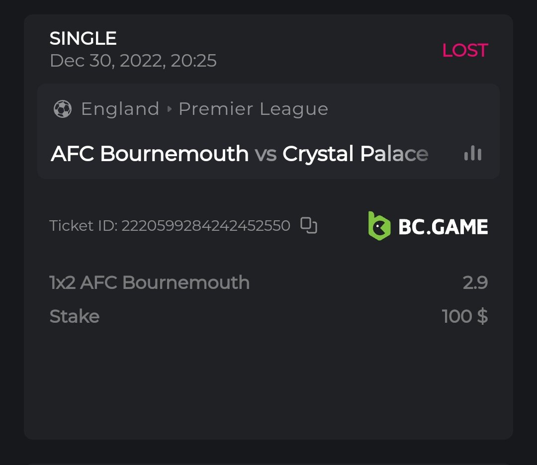Click the arrow between England and Premier League
The image size is (537, 465).
pyautogui.click(x=169, y=109)
